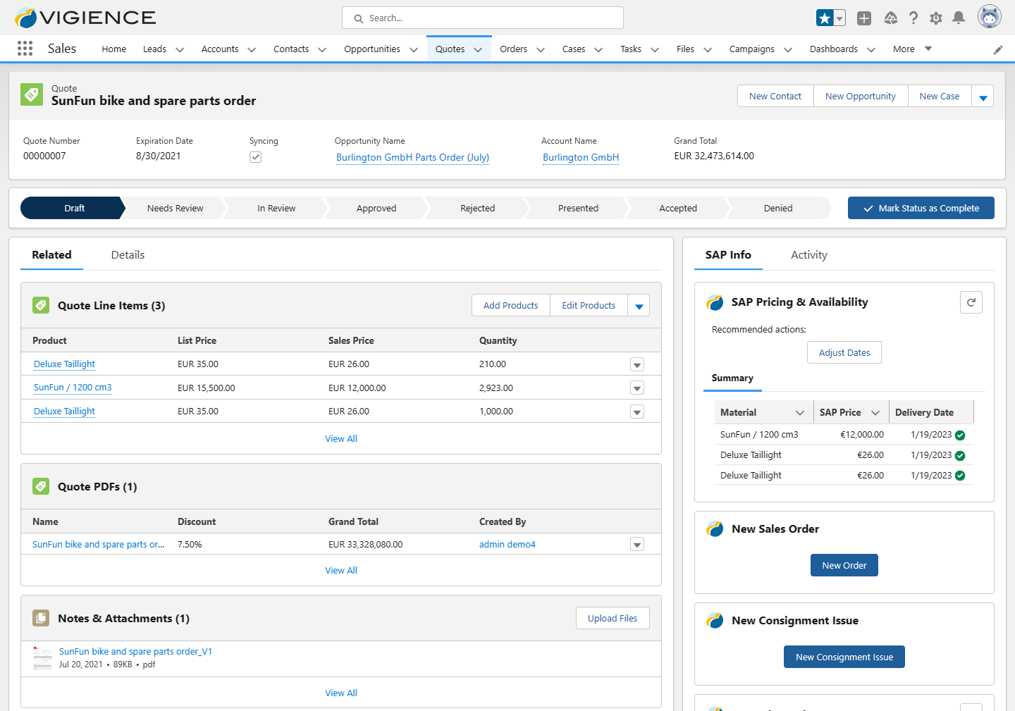Click the Add Products button
Screen dimensions: 1015x711
[x=510, y=306]
